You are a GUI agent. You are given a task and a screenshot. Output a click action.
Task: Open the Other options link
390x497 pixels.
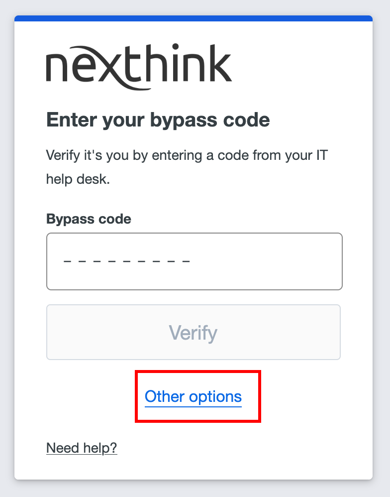tap(193, 397)
